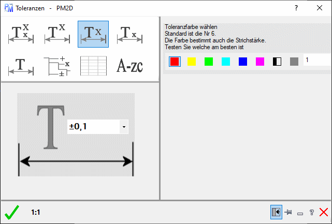This screenshot has height=224, width=332.
Task: Click the small minimize panel icon at bottom
Action: click(300, 213)
